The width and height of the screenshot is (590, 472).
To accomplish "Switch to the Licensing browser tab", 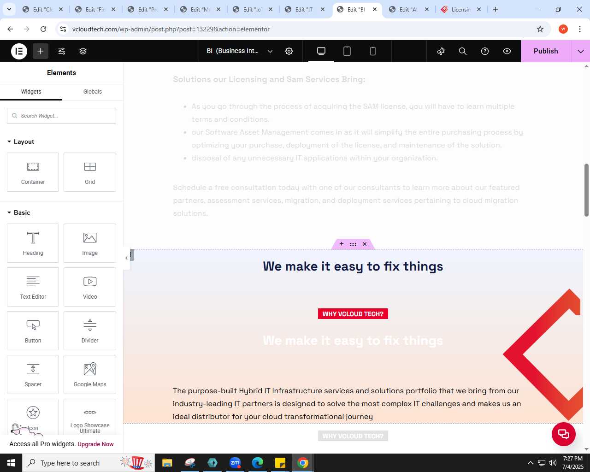I will [x=461, y=9].
